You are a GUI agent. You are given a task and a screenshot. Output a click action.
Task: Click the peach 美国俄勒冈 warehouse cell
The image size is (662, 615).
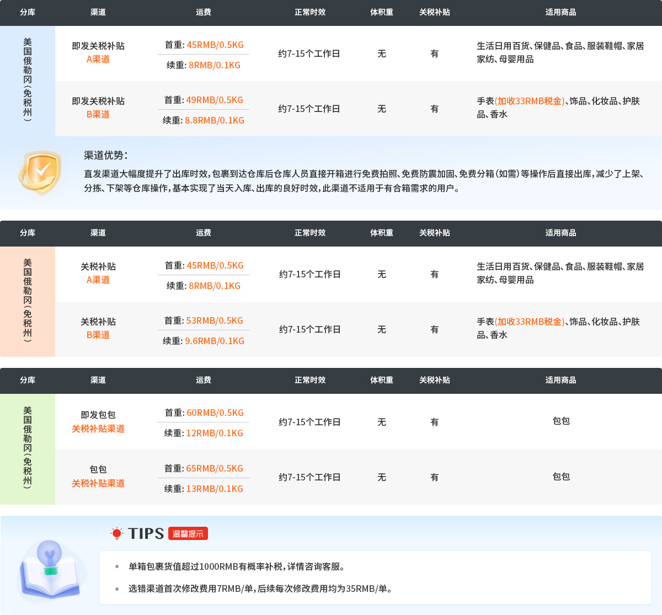[x=28, y=301]
